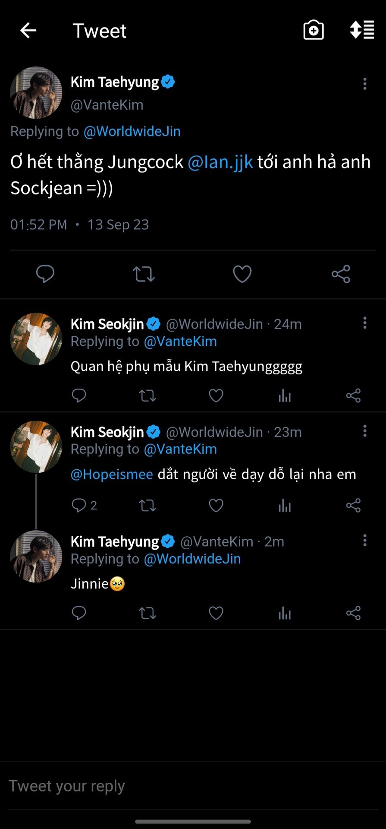
Task: Open the sort replies icon
Action: (361, 30)
